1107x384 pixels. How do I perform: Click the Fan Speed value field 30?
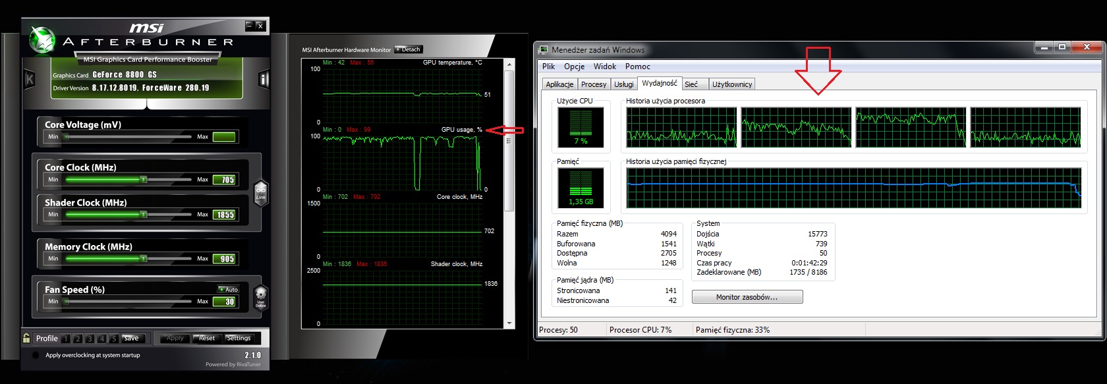tap(224, 302)
